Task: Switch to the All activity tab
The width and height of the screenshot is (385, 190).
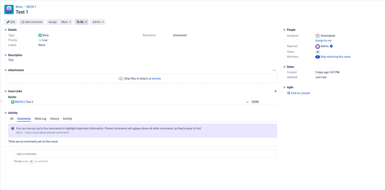Action: pyautogui.click(x=12, y=119)
